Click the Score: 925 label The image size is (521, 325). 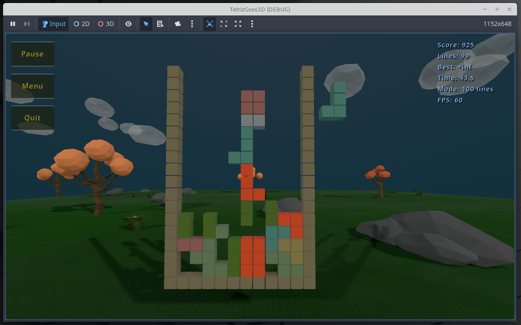click(456, 45)
